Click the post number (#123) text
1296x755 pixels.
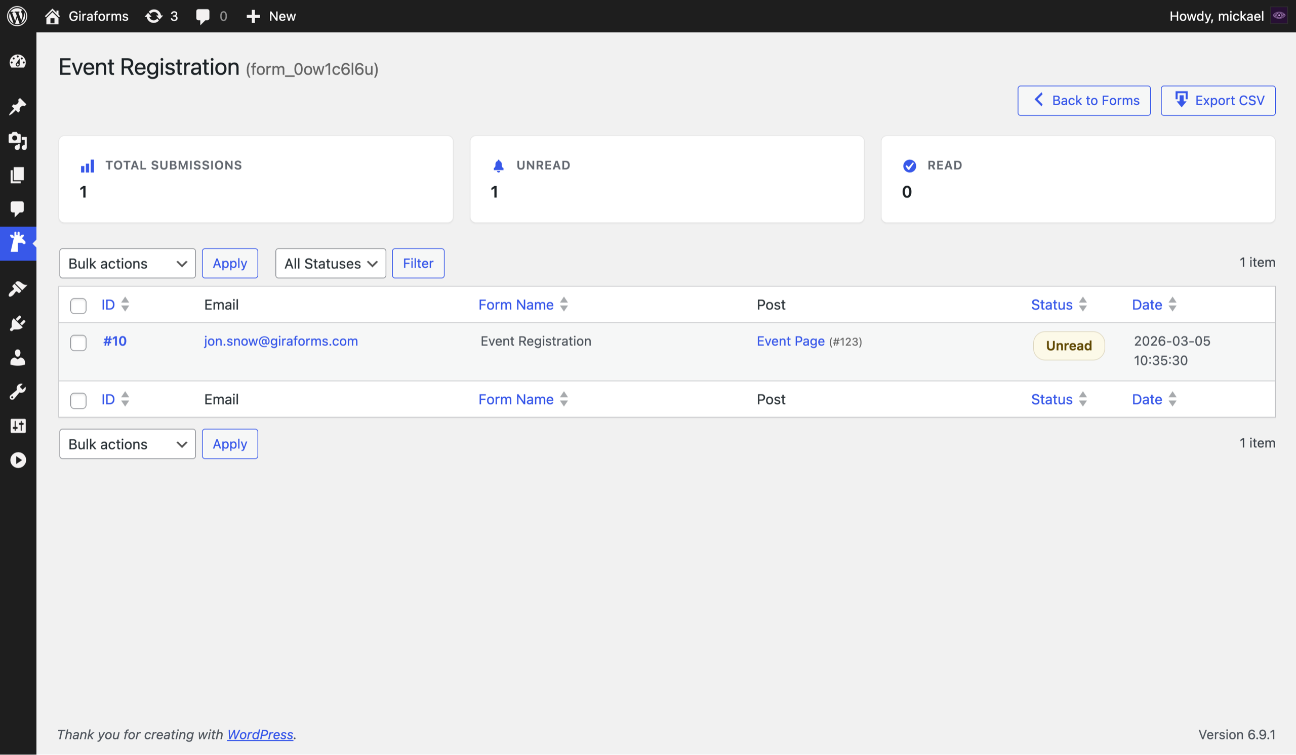coord(845,342)
